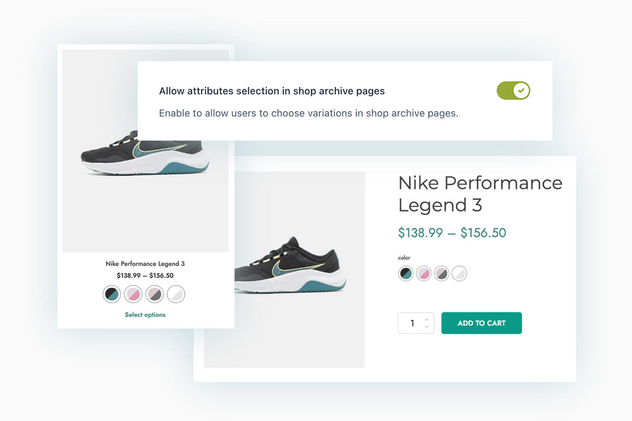Click the Select options link
Viewport: 632px width, 421px height.
tap(145, 315)
